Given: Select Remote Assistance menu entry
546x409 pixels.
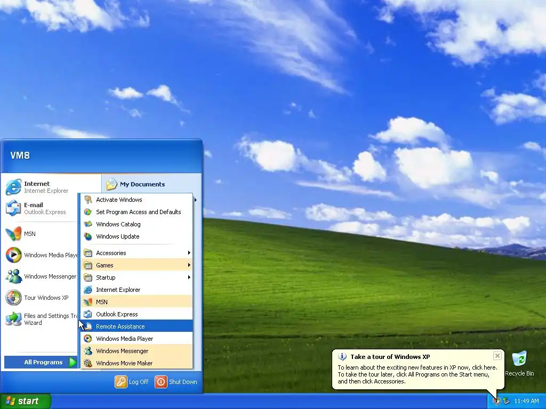Looking at the screenshot, I should (x=136, y=326).
